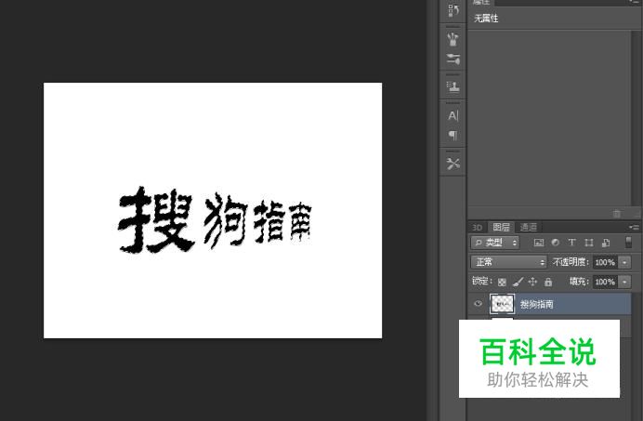Select the 搜狗指南 layer thumbnail

(502, 304)
